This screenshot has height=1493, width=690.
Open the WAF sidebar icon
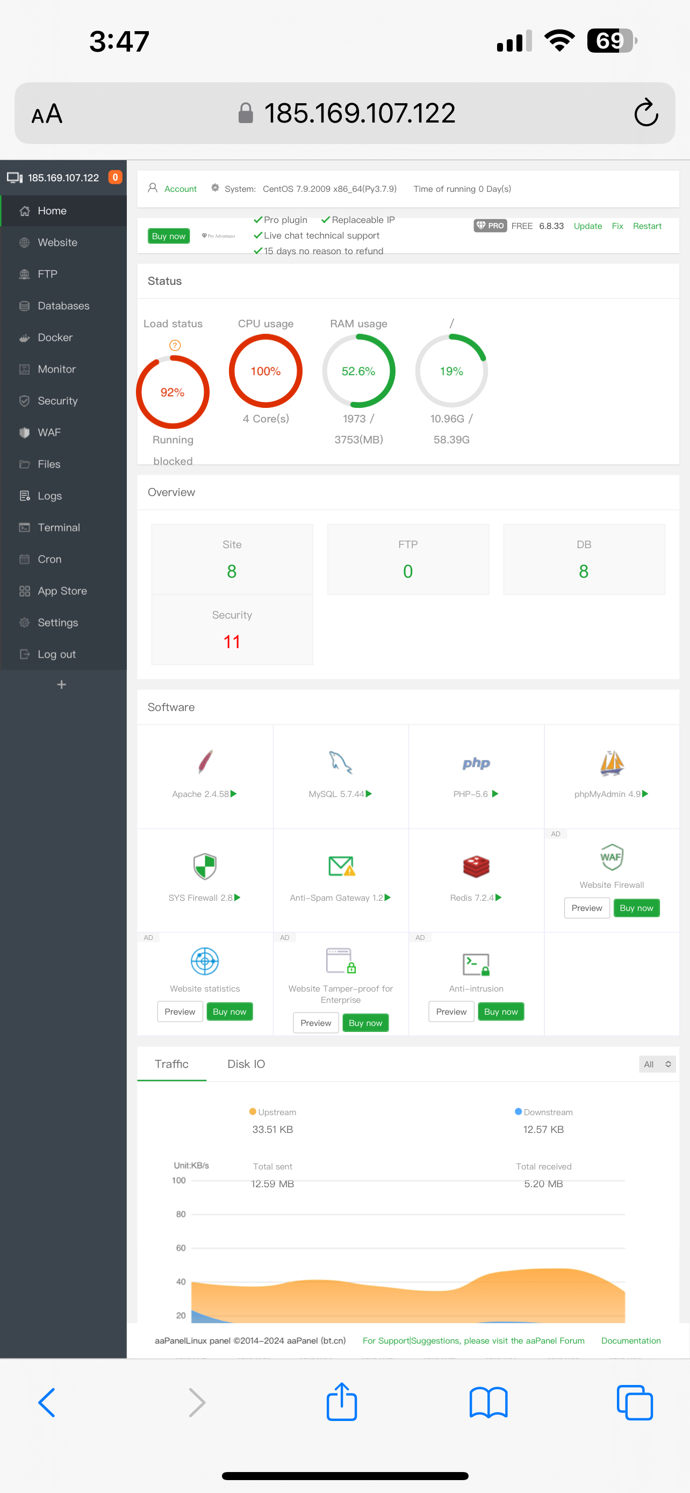point(24,432)
